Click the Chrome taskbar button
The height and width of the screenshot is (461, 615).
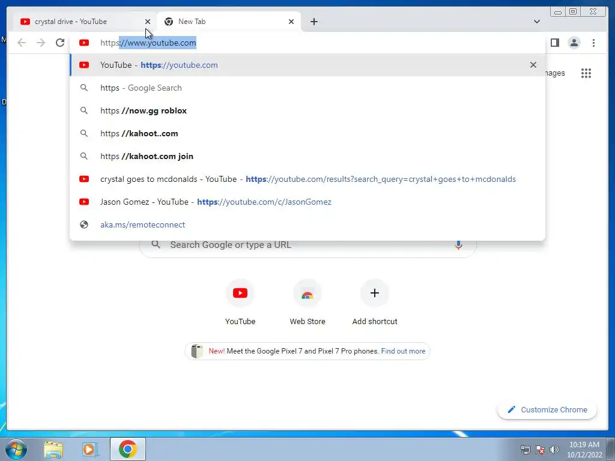point(128,449)
